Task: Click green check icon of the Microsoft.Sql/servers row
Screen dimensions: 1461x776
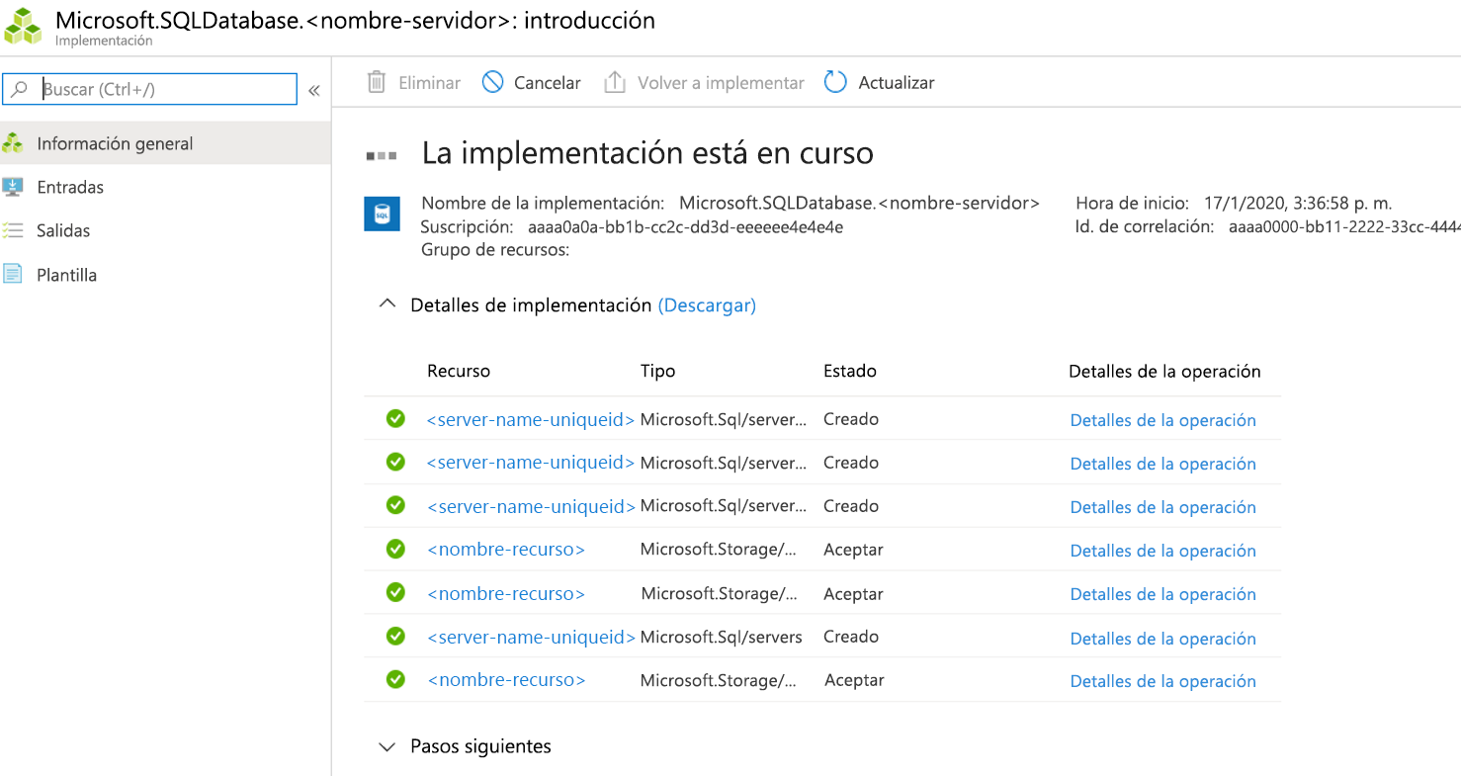Action: pos(395,636)
